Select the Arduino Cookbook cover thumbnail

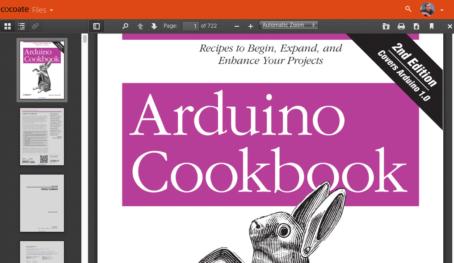coord(42,70)
